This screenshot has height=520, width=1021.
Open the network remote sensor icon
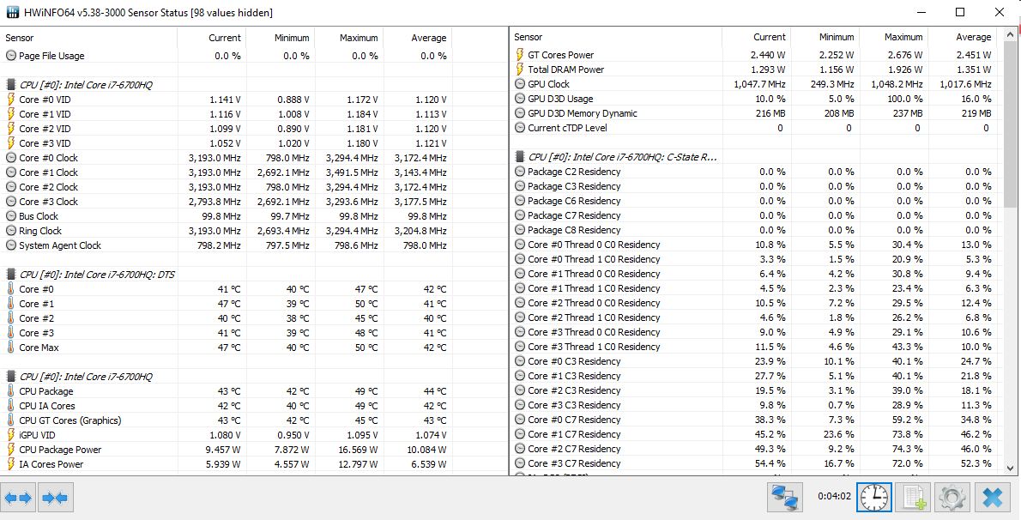click(x=786, y=499)
